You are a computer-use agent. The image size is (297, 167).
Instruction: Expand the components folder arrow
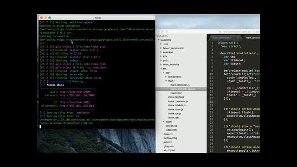pyautogui.click(x=166, y=77)
